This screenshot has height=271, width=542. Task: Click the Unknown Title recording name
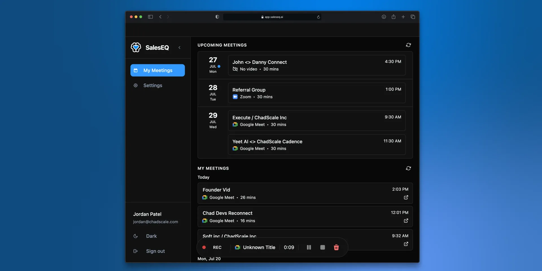pos(259,247)
